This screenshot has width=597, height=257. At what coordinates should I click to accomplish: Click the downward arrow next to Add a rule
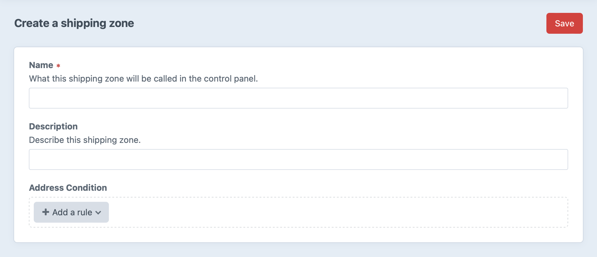coord(98,213)
